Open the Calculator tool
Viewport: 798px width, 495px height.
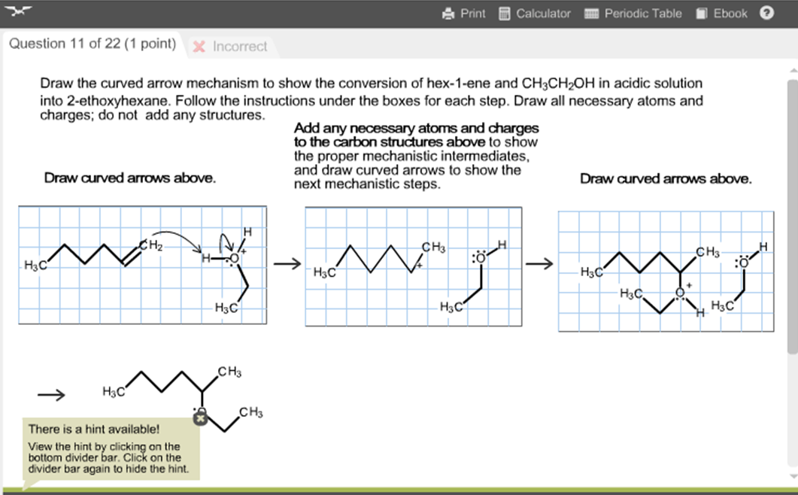534,13
